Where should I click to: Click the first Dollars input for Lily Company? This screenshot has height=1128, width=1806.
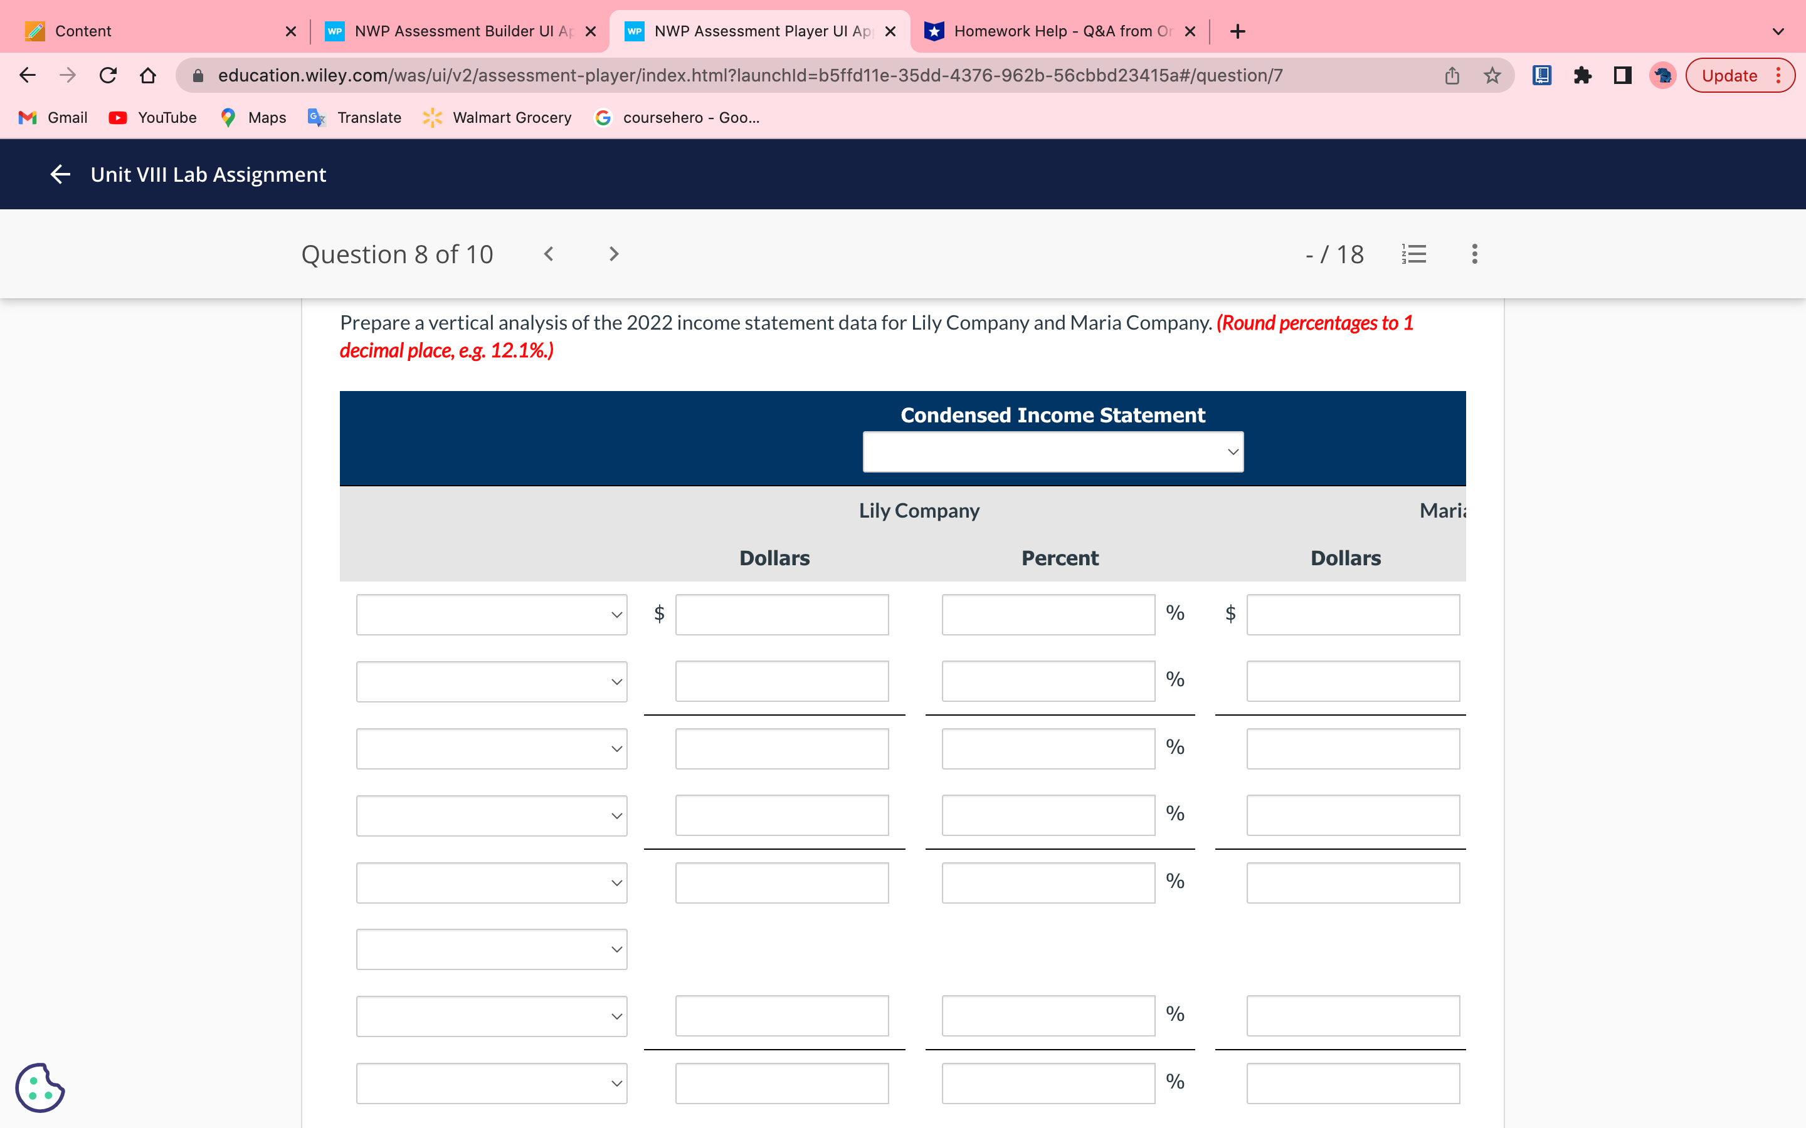tap(781, 614)
